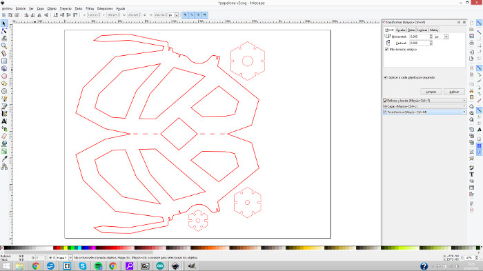Screen dimensions: 483x271
Task: Switch to the Escalar tab
Action: coord(400,30)
